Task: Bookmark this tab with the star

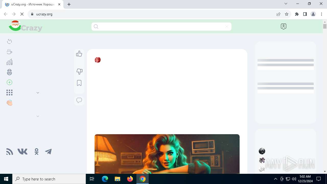Action: point(287,14)
